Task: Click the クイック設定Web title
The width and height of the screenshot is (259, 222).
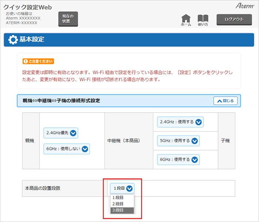Action: pos(28,7)
